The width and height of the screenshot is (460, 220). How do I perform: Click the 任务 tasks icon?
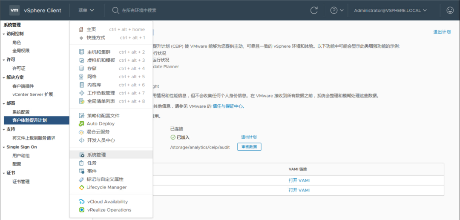coord(81,163)
